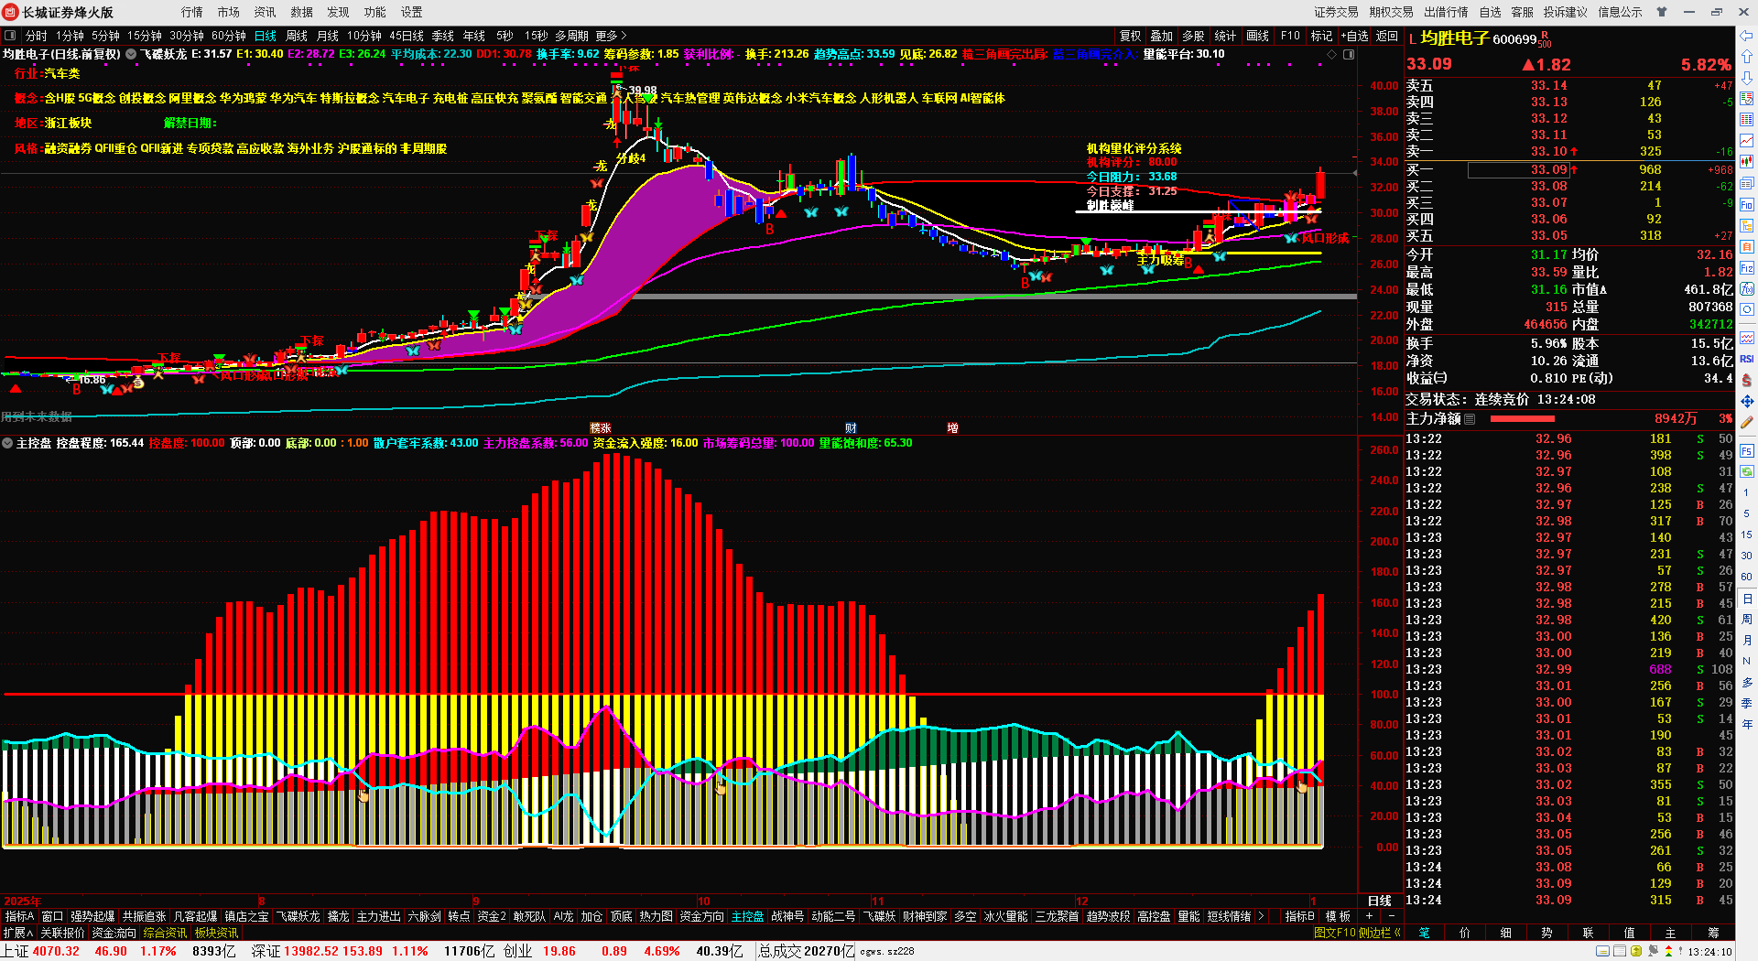Select the pencil drawing tool in sidebar
The image size is (1758, 961).
[1747, 423]
